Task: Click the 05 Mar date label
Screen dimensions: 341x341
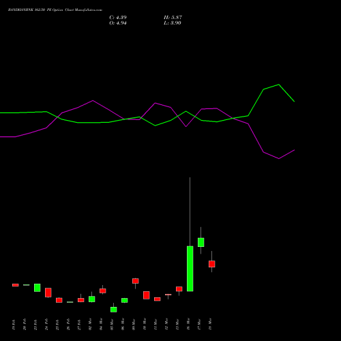Action: coord(112,324)
